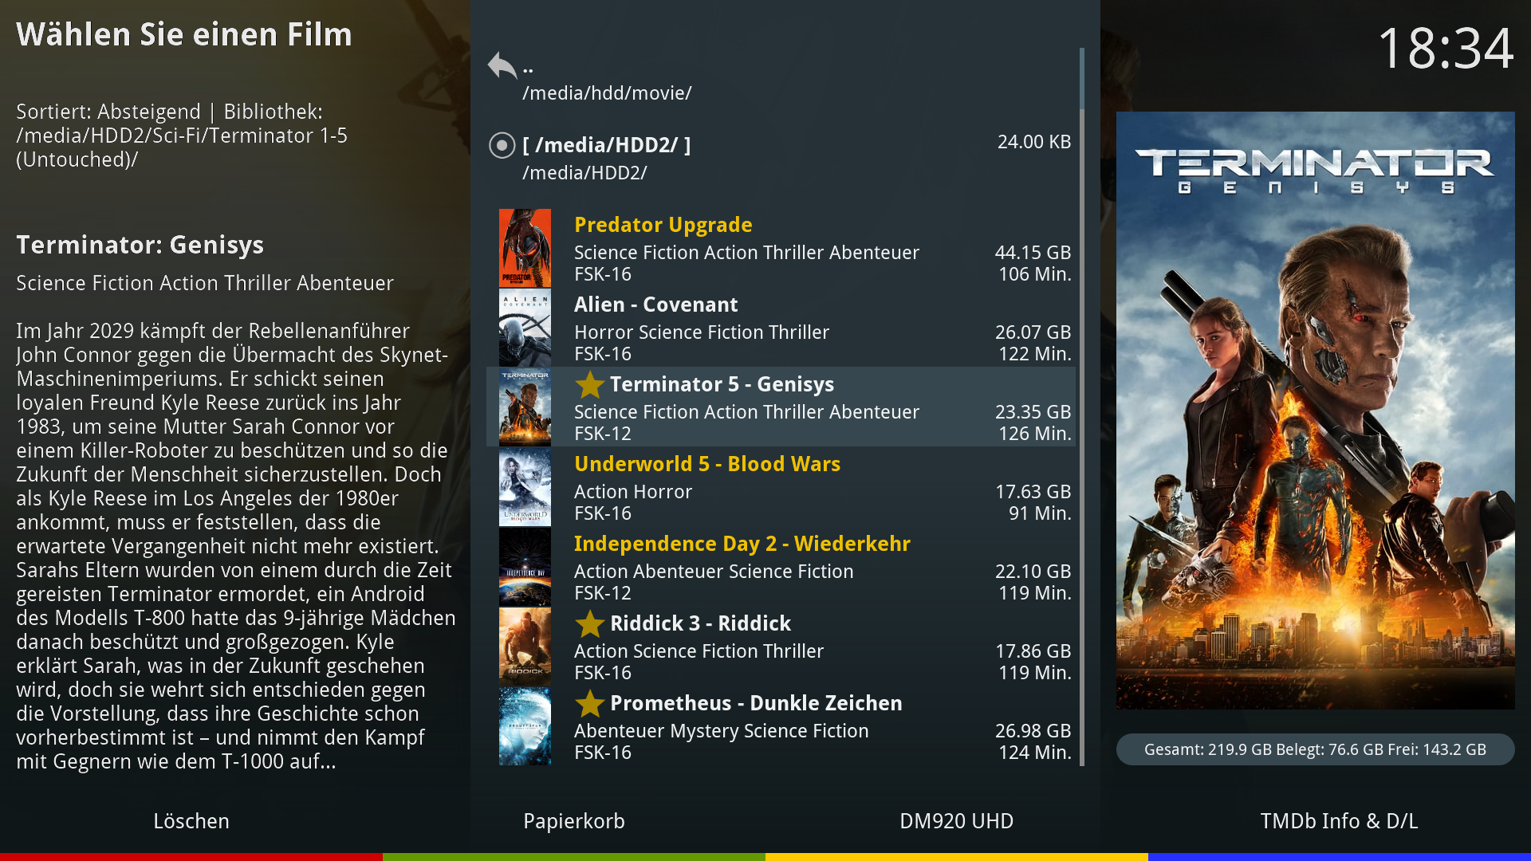Click the Independence Day 2 poster thumbnail
Screen dimensions: 1531x861
525,567
